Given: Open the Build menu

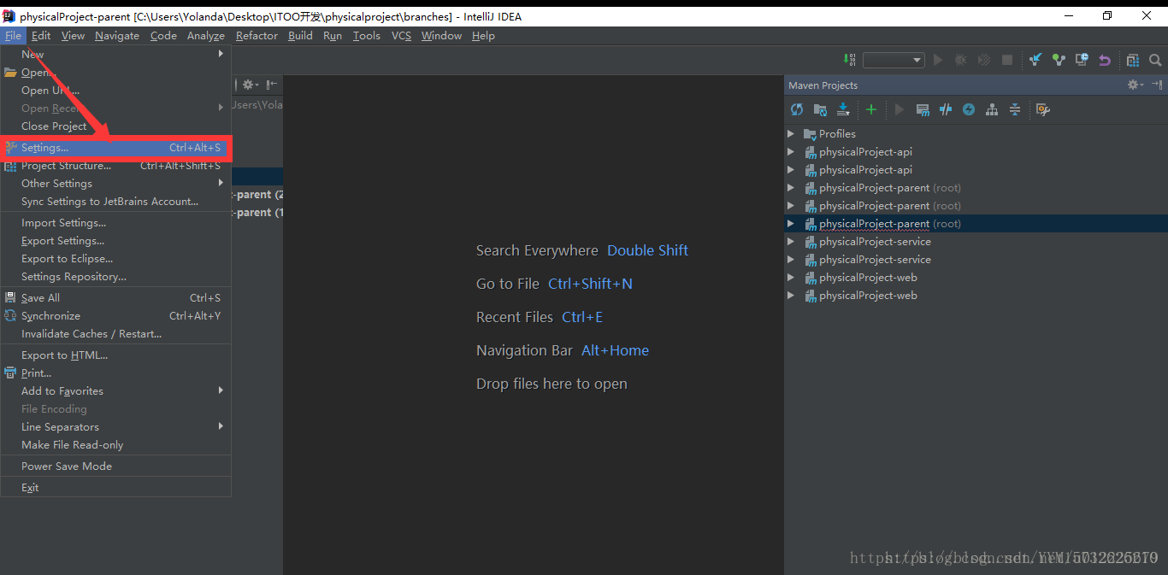Looking at the screenshot, I should (300, 35).
